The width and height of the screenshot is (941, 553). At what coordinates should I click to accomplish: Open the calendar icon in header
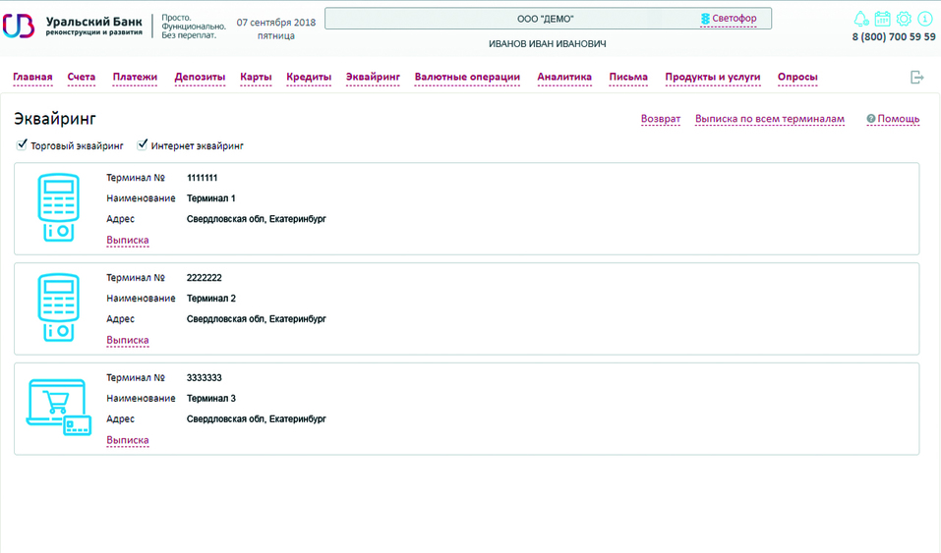[x=882, y=19]
